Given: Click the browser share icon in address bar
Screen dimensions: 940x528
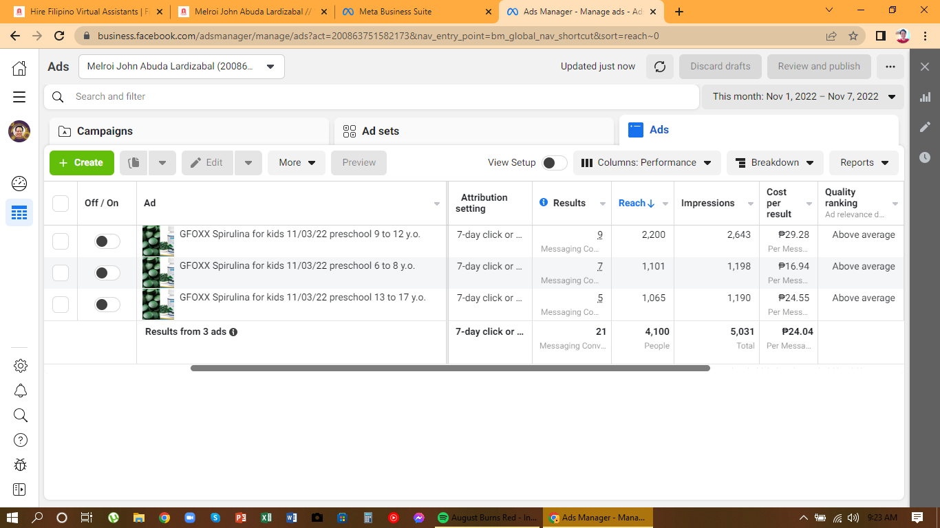Looking at the screenshot, I should coord(831,36).
